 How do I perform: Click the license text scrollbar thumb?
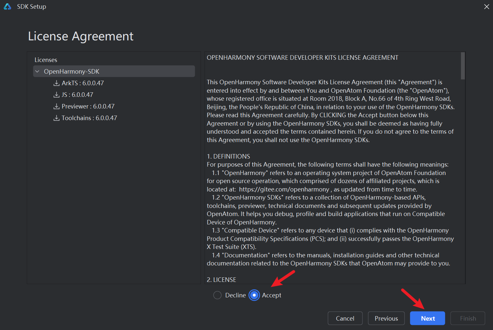point(463,66)
